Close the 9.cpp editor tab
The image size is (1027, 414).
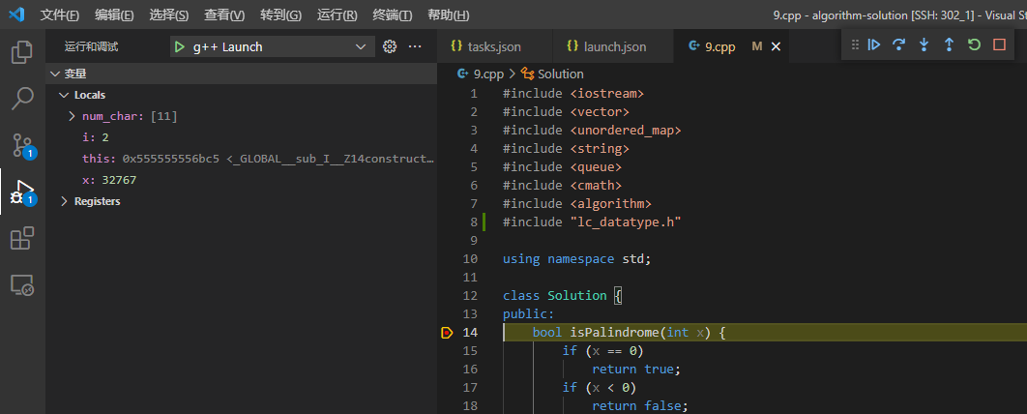777,46
